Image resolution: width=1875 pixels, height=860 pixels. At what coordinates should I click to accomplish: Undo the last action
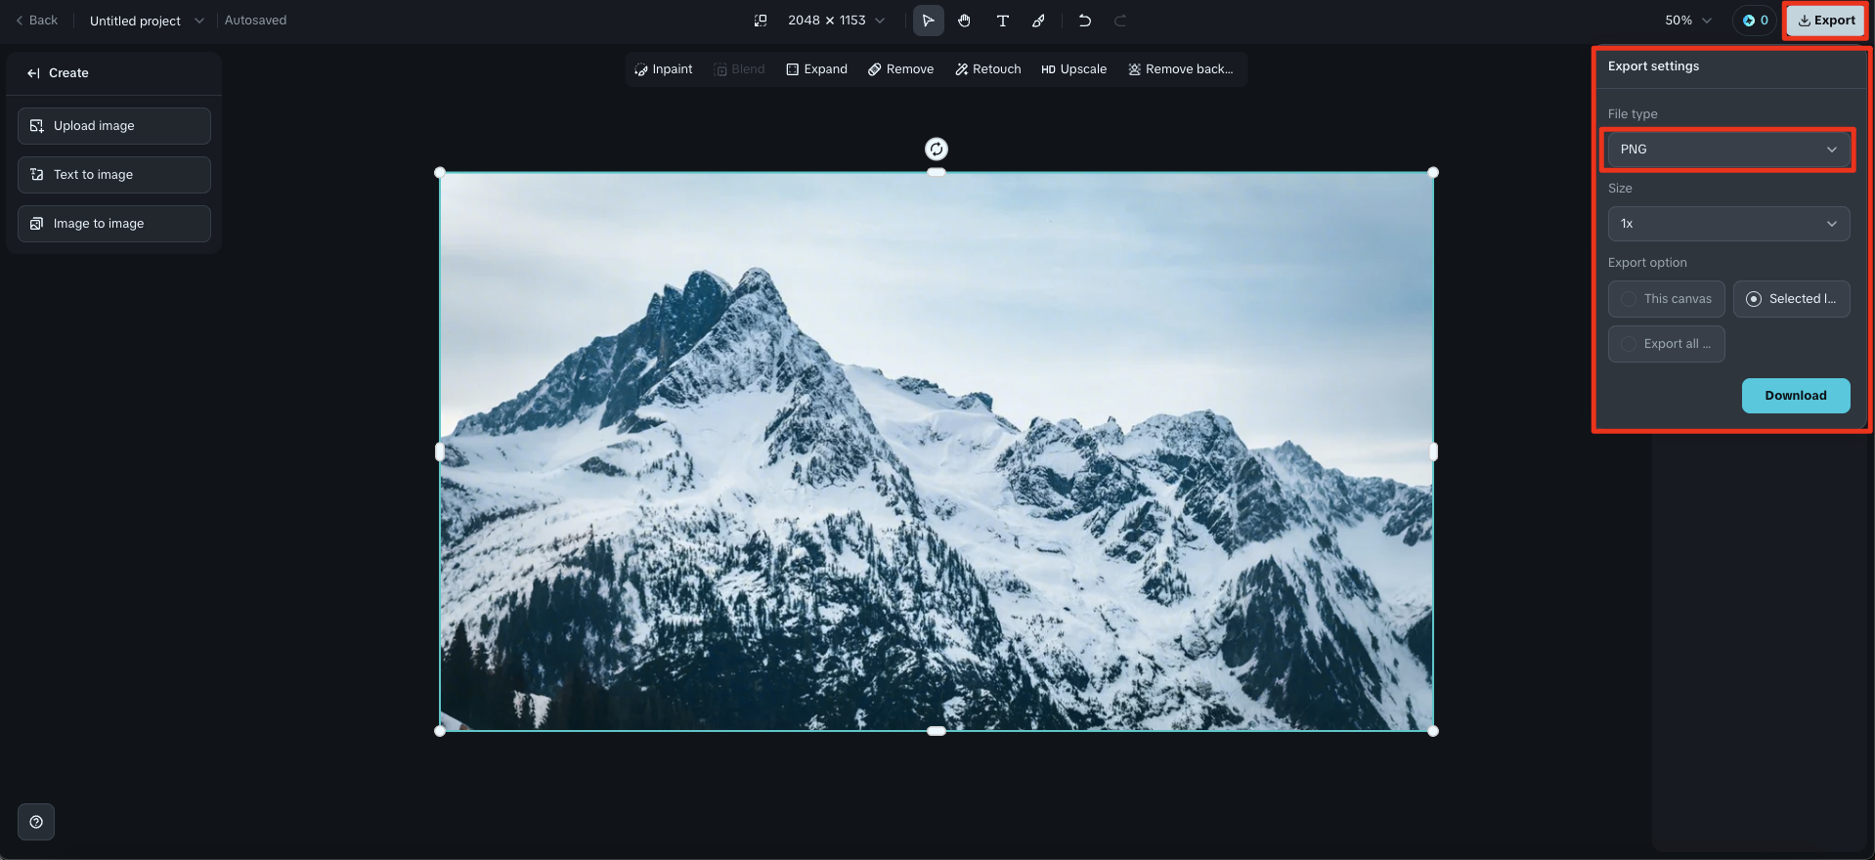(1084, 21)
